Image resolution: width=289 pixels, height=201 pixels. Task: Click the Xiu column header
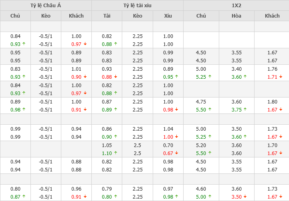[x=168, y=16]
